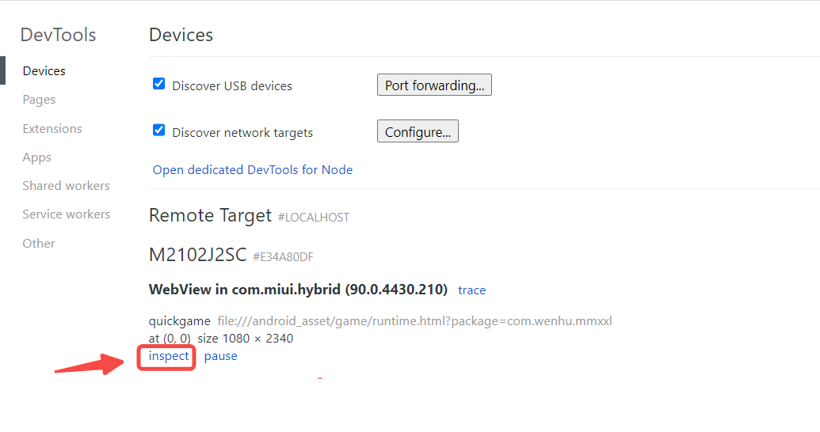
Task: Go to the Extensions sidebar item
Action: [52, 128]
